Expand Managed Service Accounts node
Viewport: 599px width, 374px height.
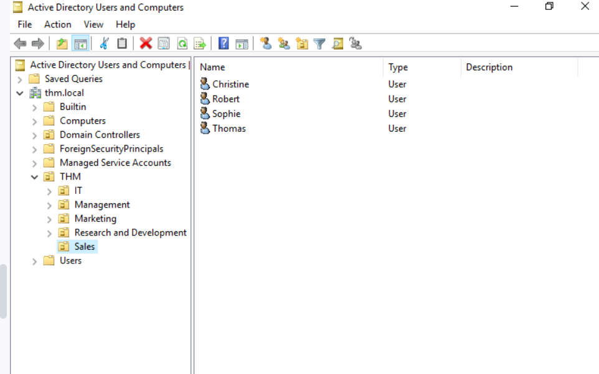pyautogui.click(x=34, y=163)
